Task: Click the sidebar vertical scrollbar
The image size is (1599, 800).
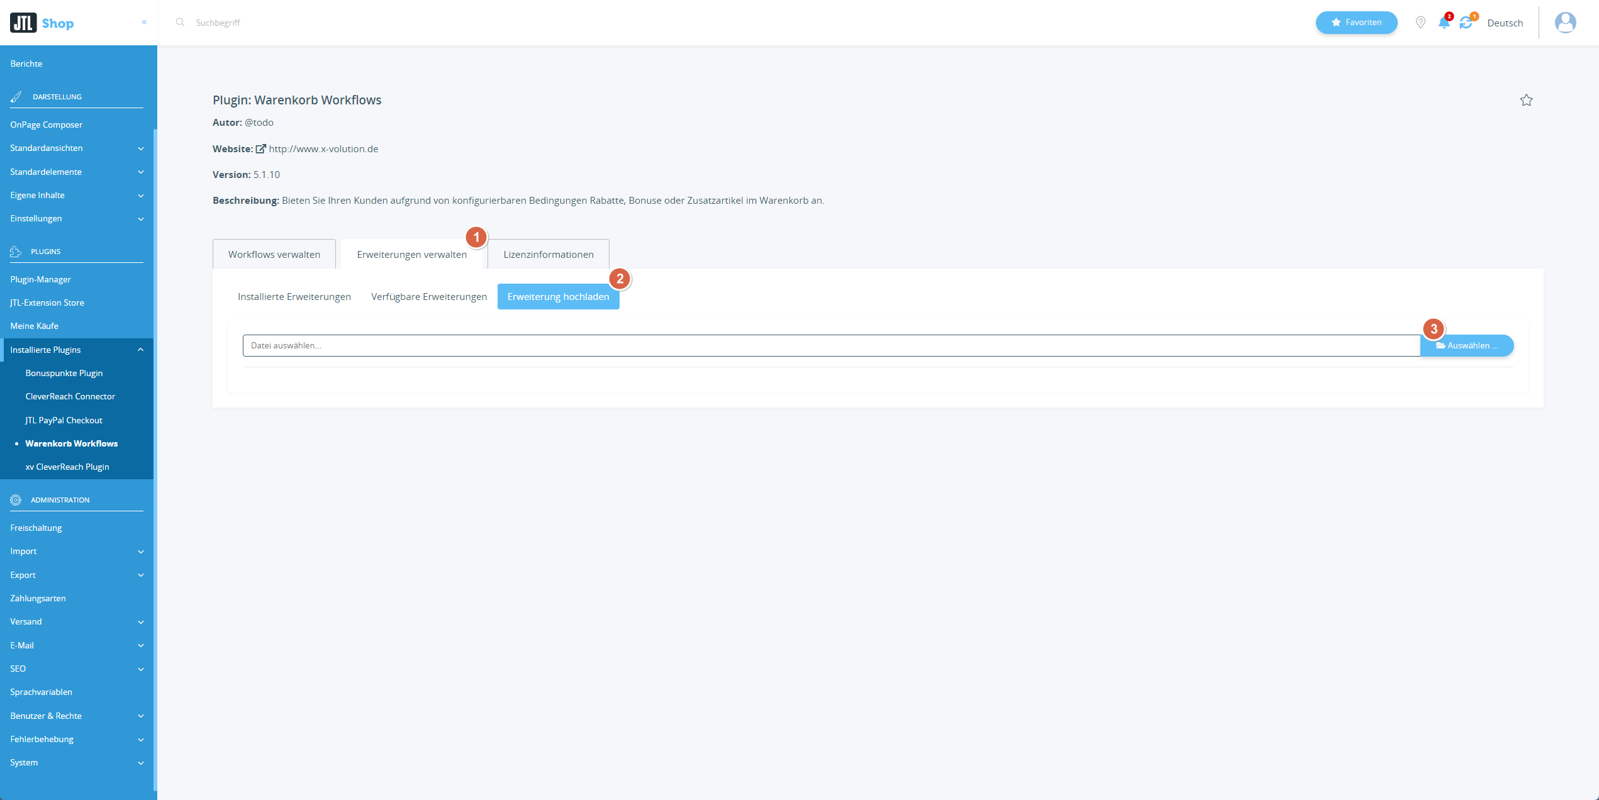Action: click(x=155, y=459)
